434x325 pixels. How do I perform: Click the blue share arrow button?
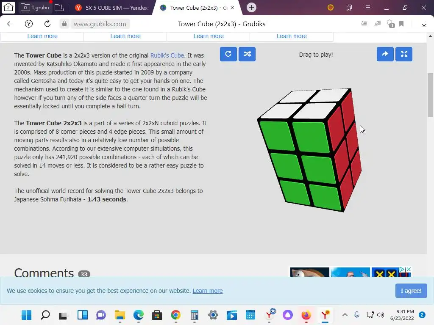385,54
